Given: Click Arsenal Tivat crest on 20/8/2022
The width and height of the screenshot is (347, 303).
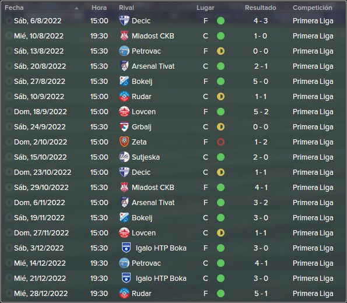Looking at the screenshot, I should coord(124,66).
